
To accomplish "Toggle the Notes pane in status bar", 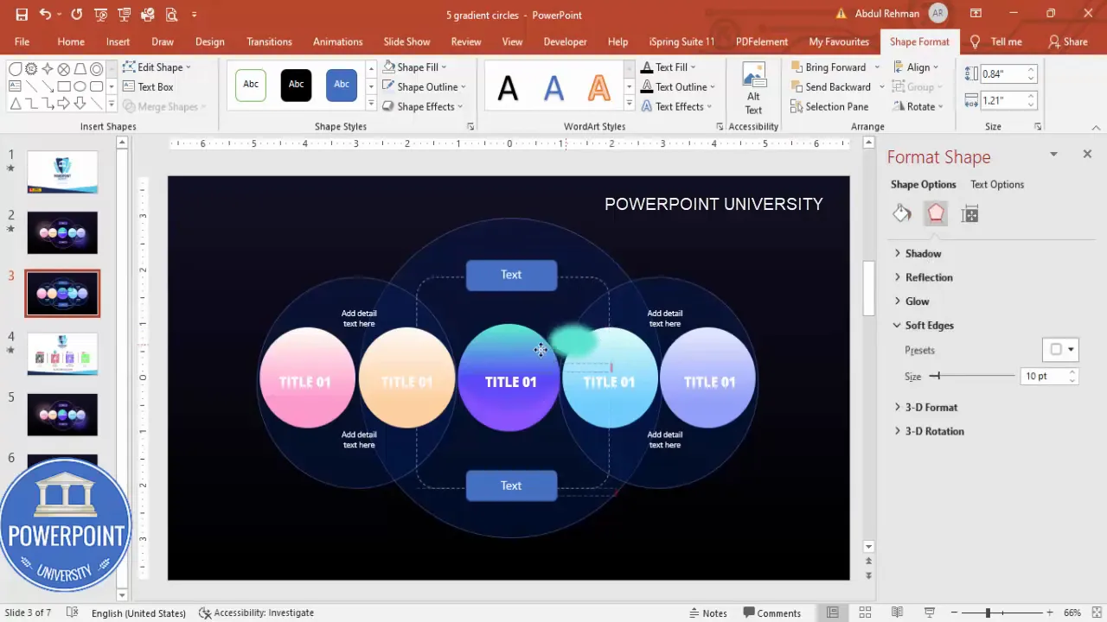I will point(707,612).
